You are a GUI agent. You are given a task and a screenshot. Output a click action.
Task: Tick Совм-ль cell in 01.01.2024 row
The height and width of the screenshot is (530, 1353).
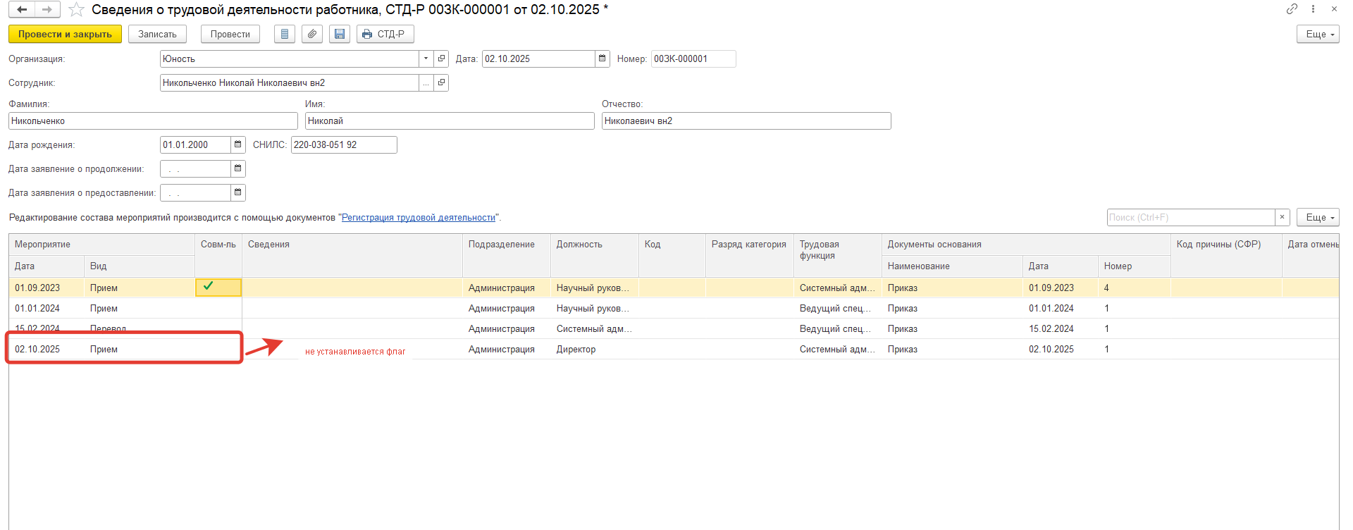pos(218,309)
